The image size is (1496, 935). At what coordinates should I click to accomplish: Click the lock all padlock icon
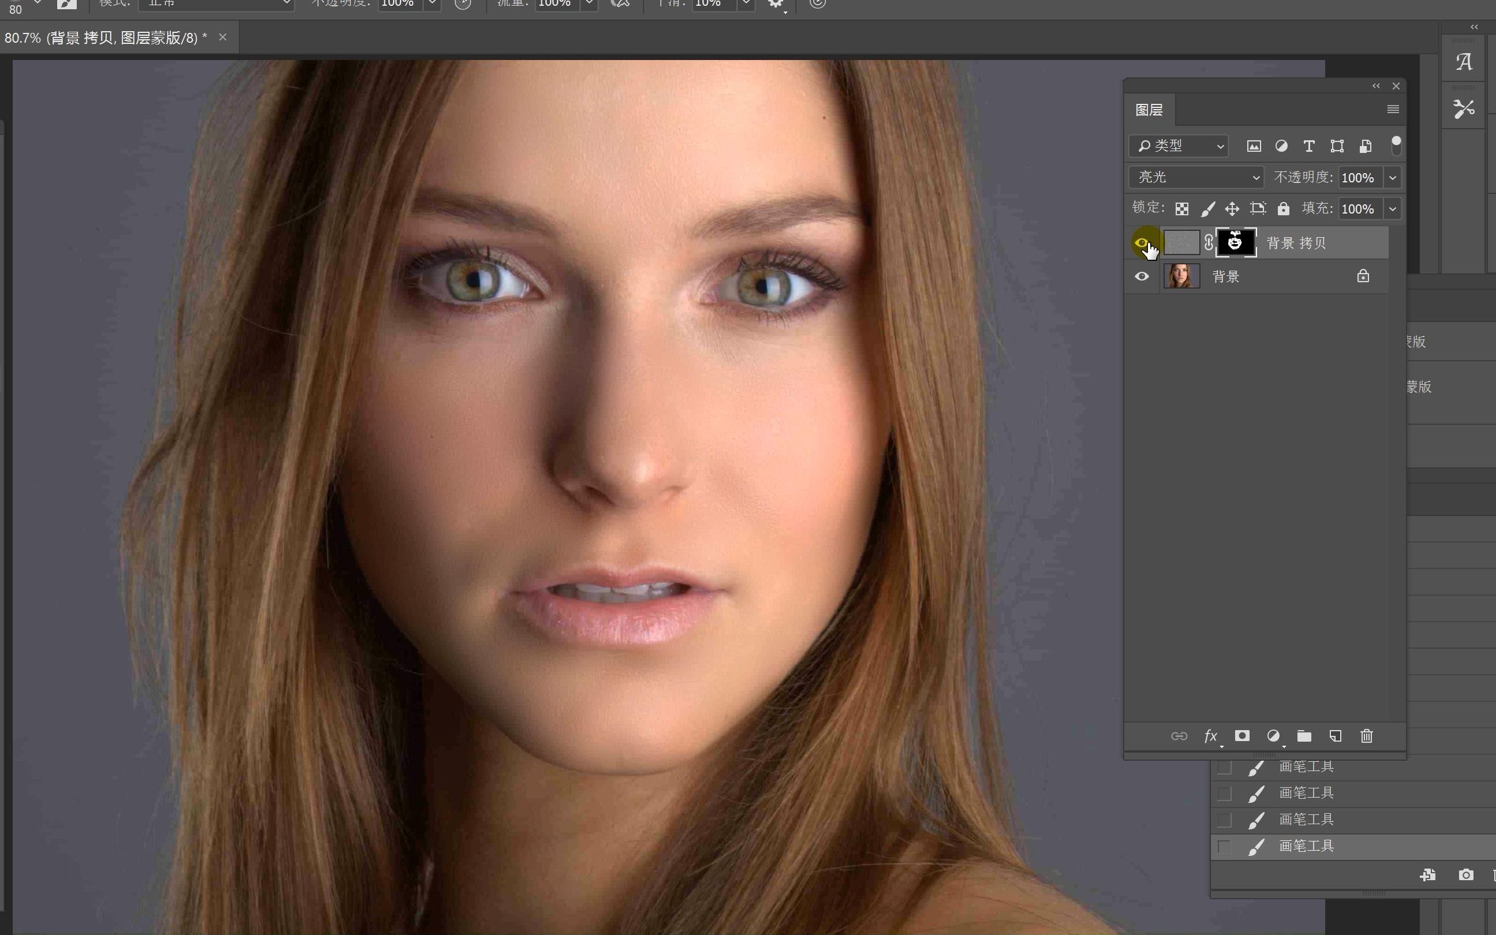[1284, 209]
